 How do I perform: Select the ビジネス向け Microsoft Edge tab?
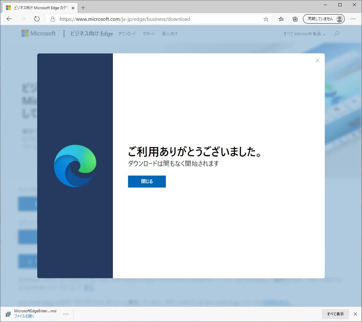[40, 8]
